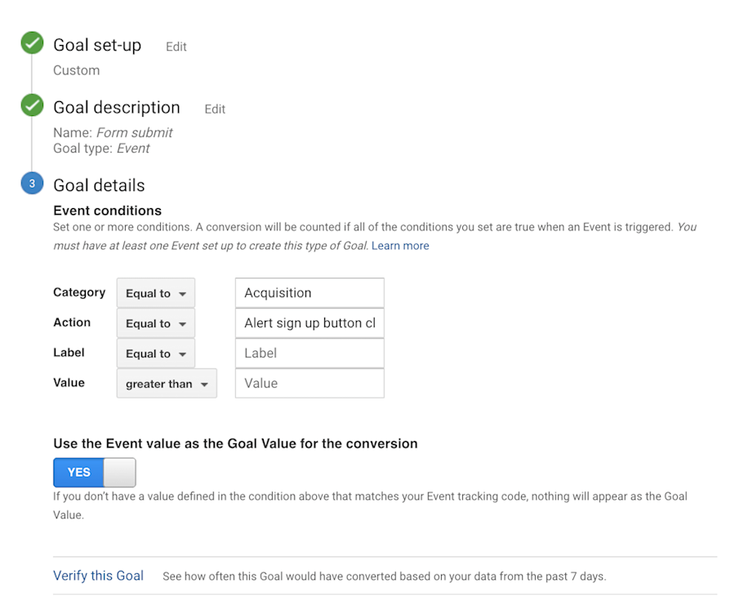
Task: Open the Action condition dropdown
Action: point(156,323)
